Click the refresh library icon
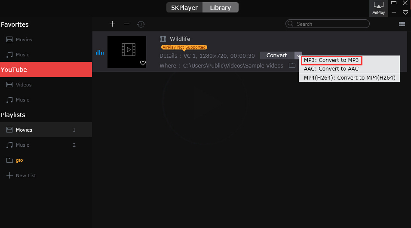 pyautogui.click(x=141, y=24)
